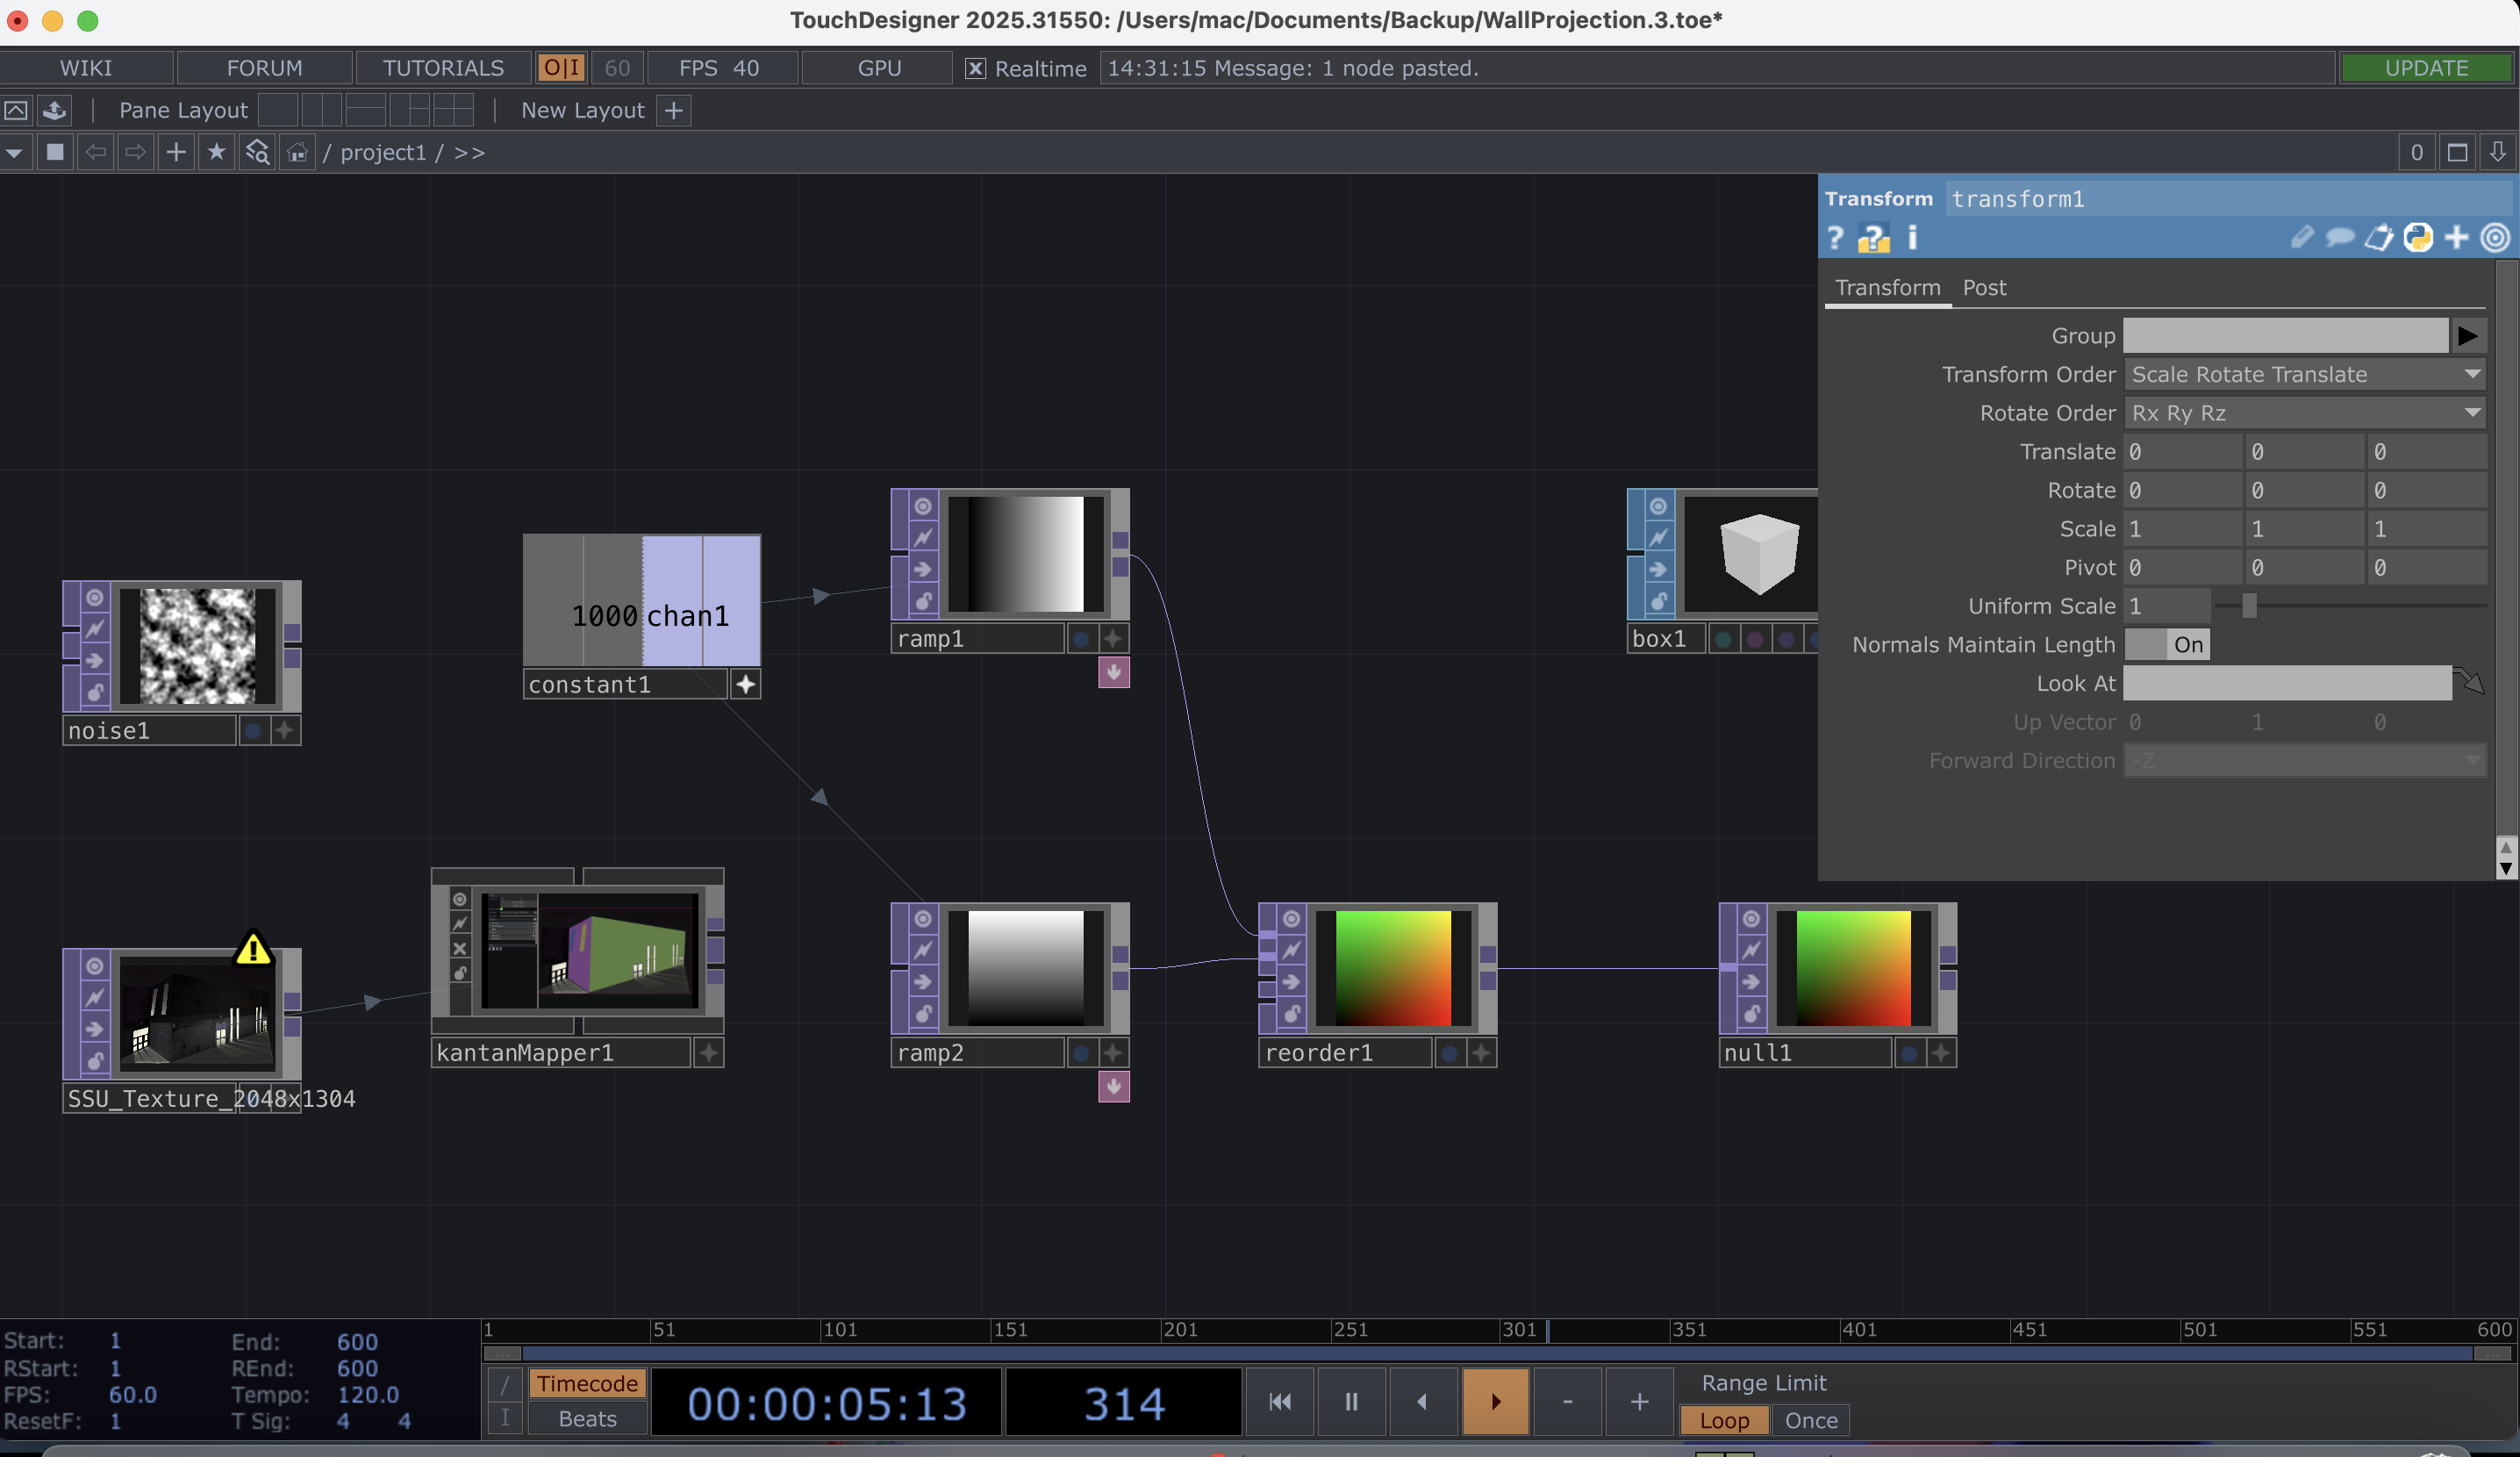
Task: Click the comment bubble icon in the Transform dialog
Action: pos(2340,238)
